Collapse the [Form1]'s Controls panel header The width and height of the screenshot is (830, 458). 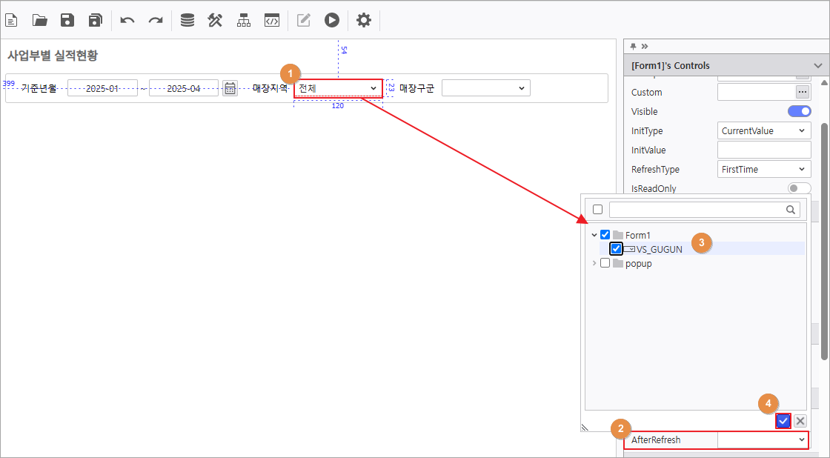(x=817, y=65)
